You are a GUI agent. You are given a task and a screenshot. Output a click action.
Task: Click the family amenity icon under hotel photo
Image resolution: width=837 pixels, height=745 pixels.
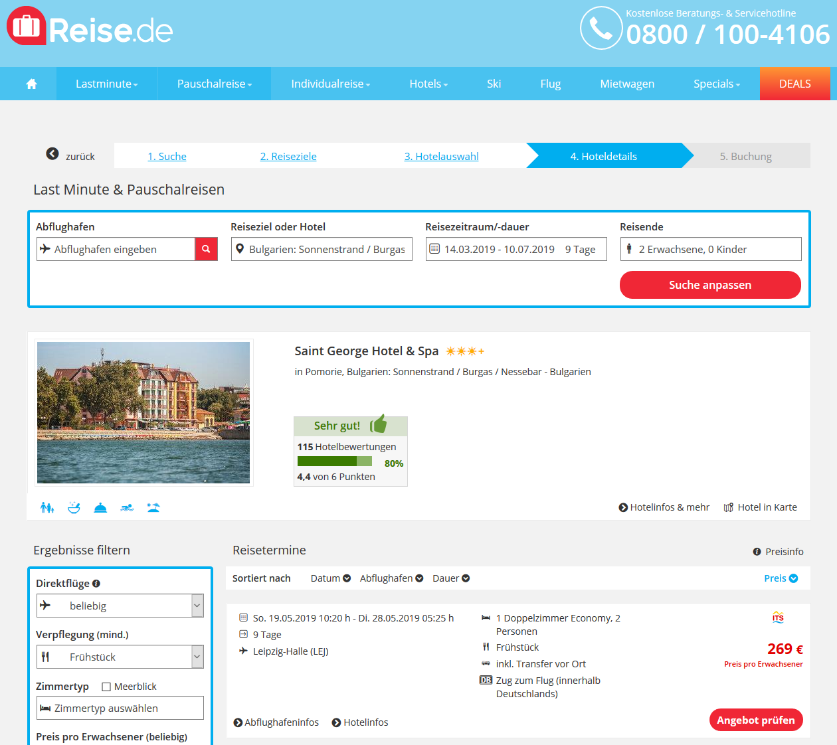pyautogui.click(x=47, y=507)
